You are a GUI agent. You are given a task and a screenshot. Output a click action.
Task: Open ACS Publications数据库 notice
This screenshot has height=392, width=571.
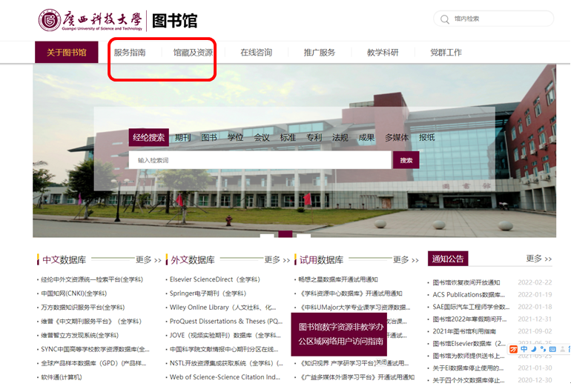click(469, 295)
